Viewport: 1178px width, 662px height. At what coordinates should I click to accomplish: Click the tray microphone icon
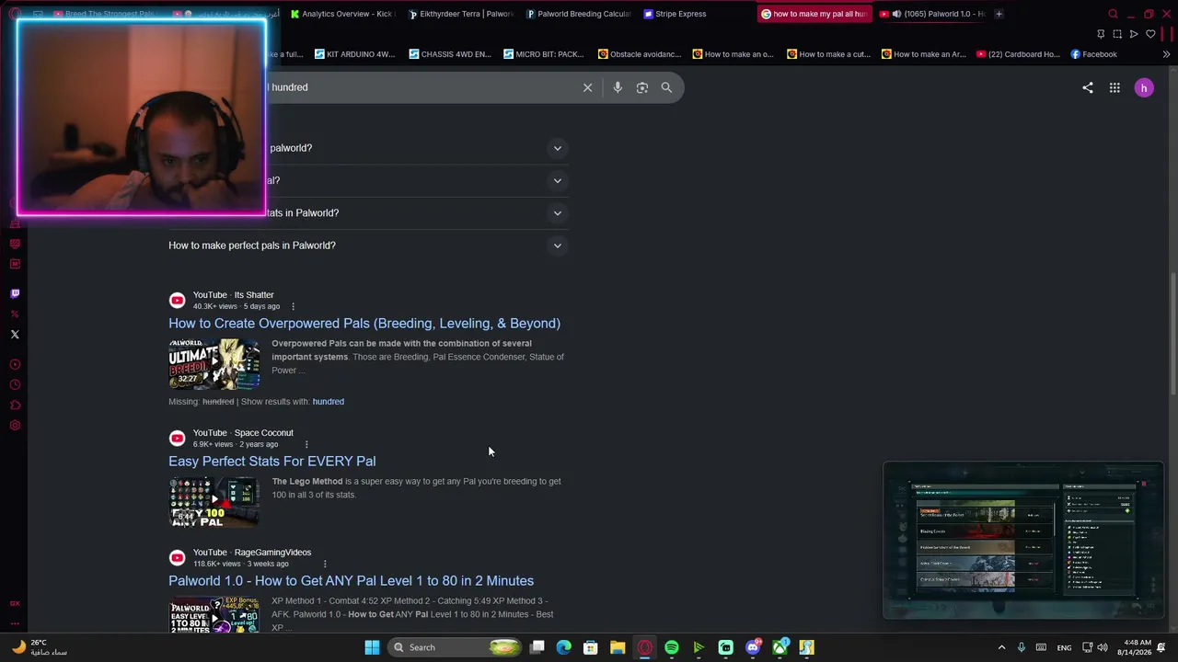coord(1021,647)
